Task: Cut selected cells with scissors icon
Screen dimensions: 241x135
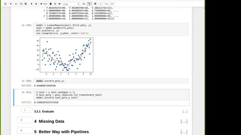Action: [x=16, y=4]
